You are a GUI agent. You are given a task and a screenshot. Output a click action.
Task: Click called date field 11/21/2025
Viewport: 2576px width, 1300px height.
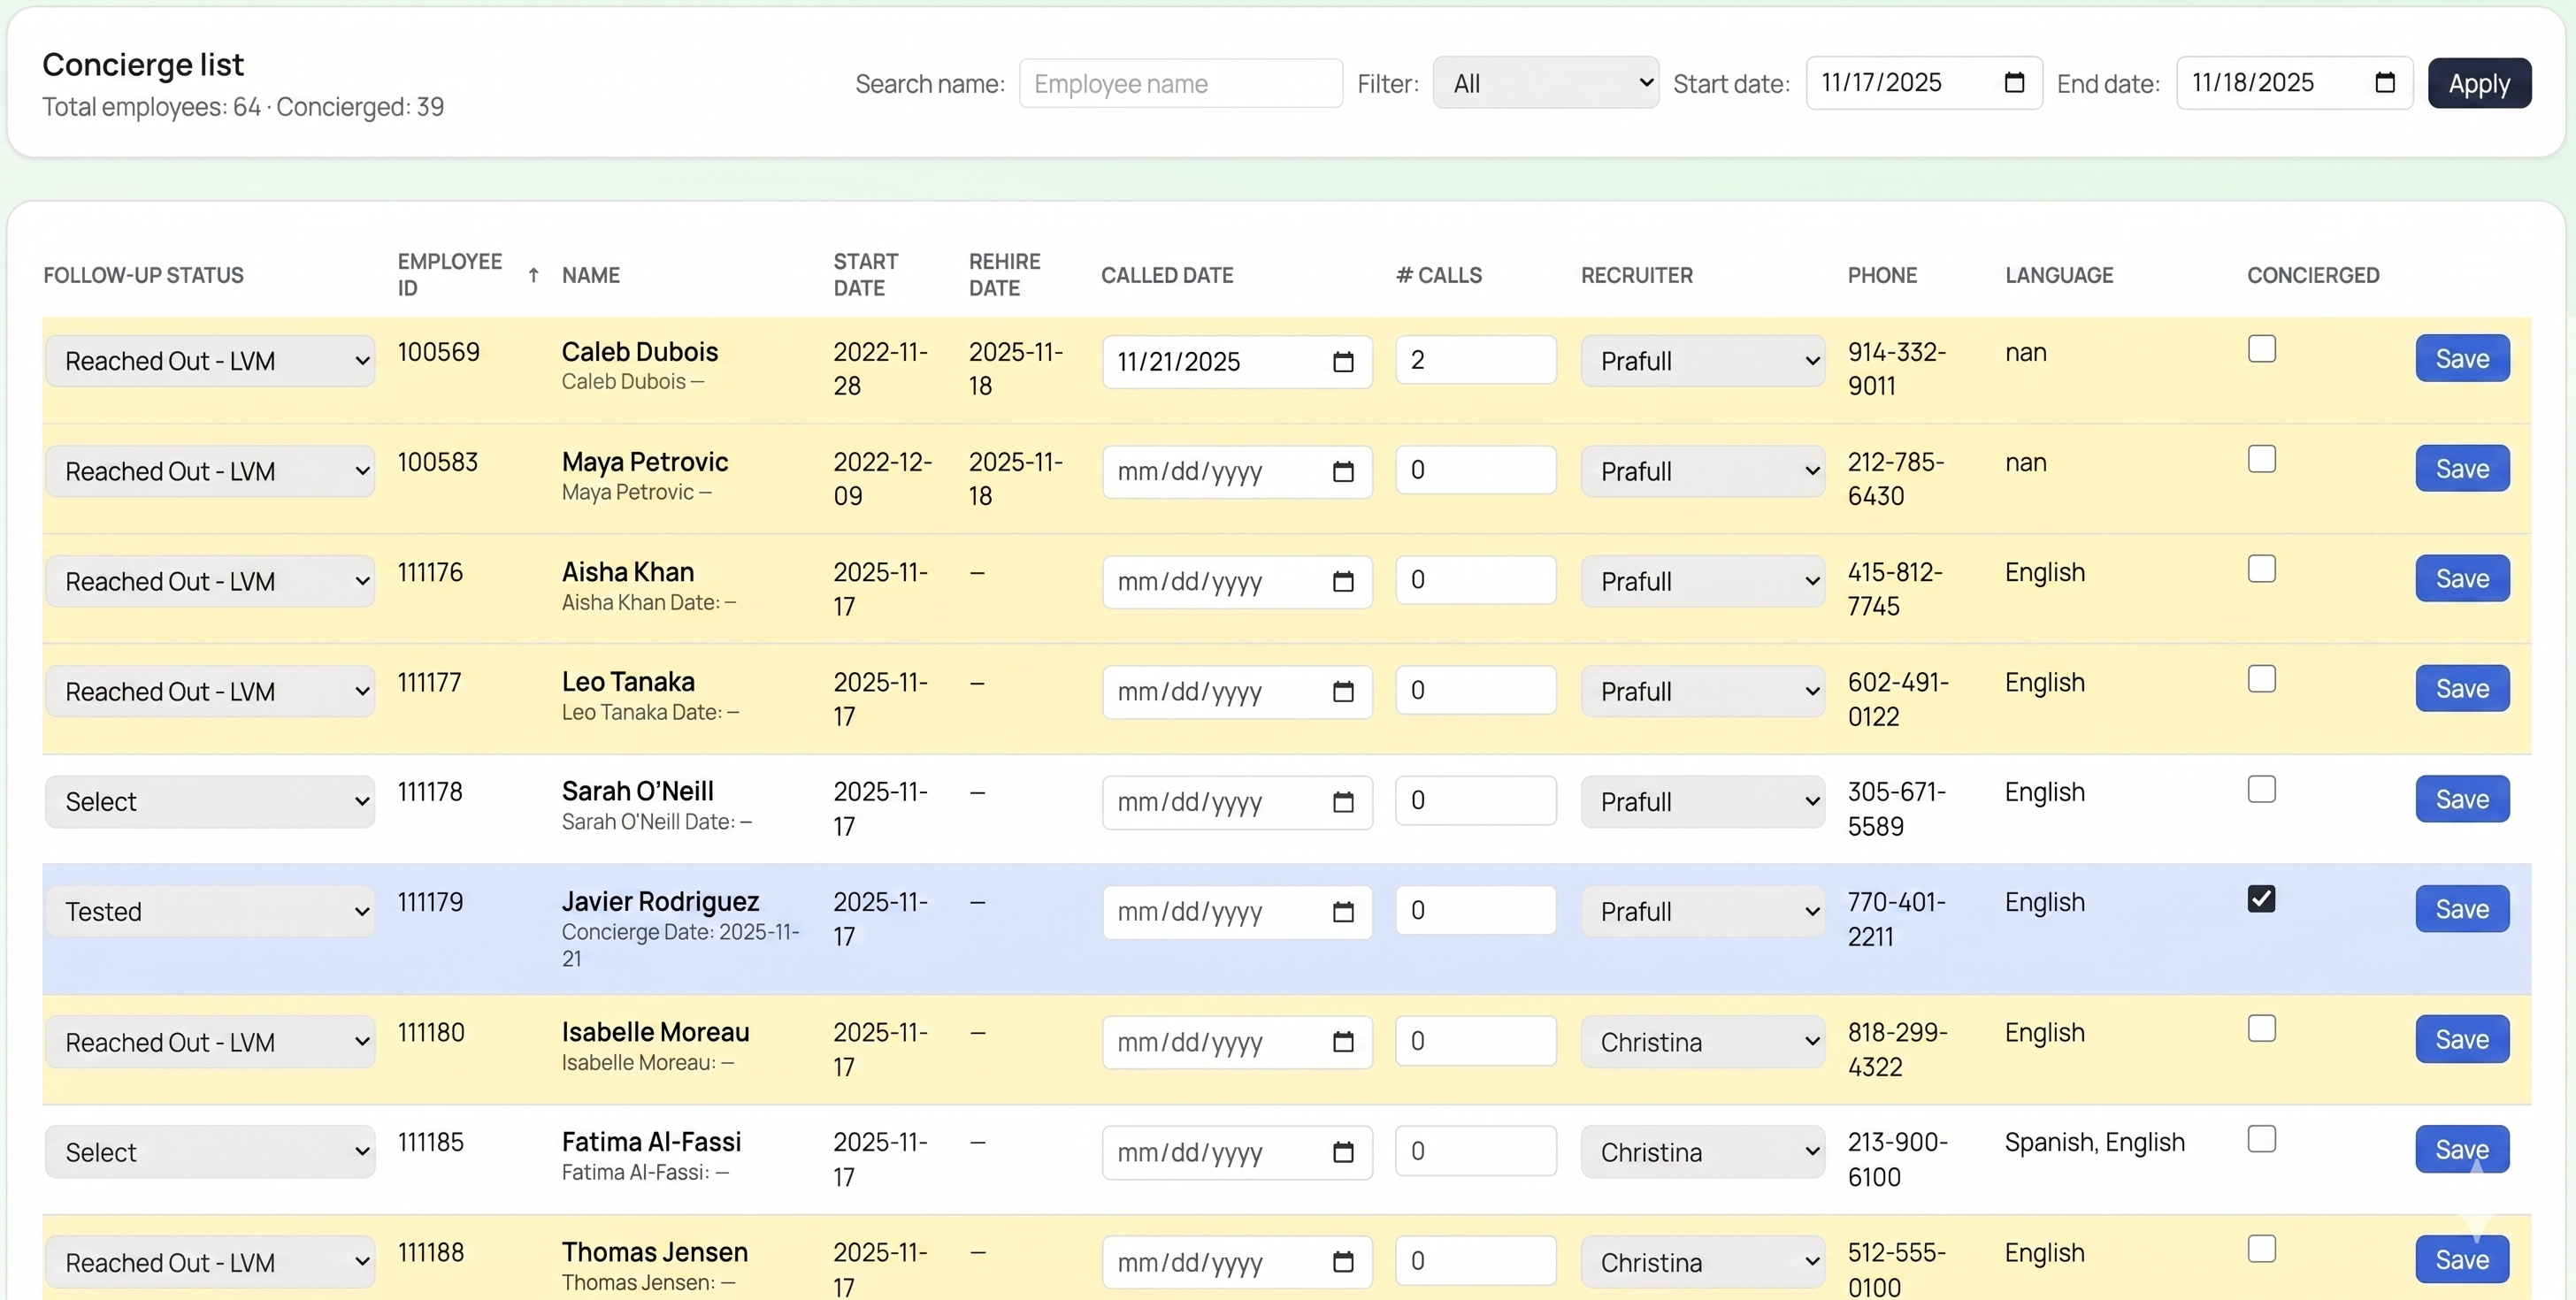1236,362
